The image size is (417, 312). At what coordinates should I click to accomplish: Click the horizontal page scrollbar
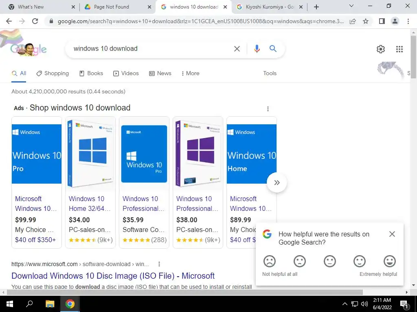pyautogui.click(x=185, y=292)
